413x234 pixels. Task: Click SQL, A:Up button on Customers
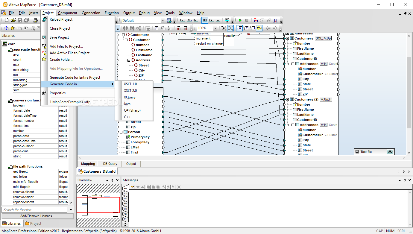point(324,38)
